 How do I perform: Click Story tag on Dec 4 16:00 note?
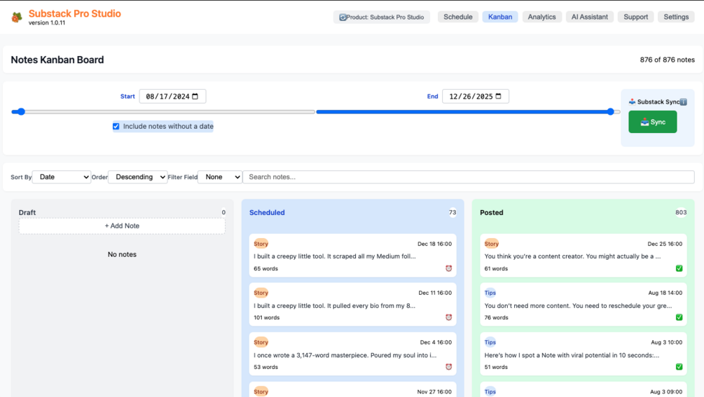coord(261,342)
